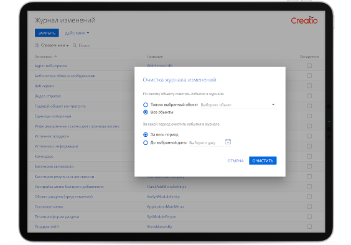
Task: Toggle logging checkbox for Видео справка row
Action: coord(309,96)
